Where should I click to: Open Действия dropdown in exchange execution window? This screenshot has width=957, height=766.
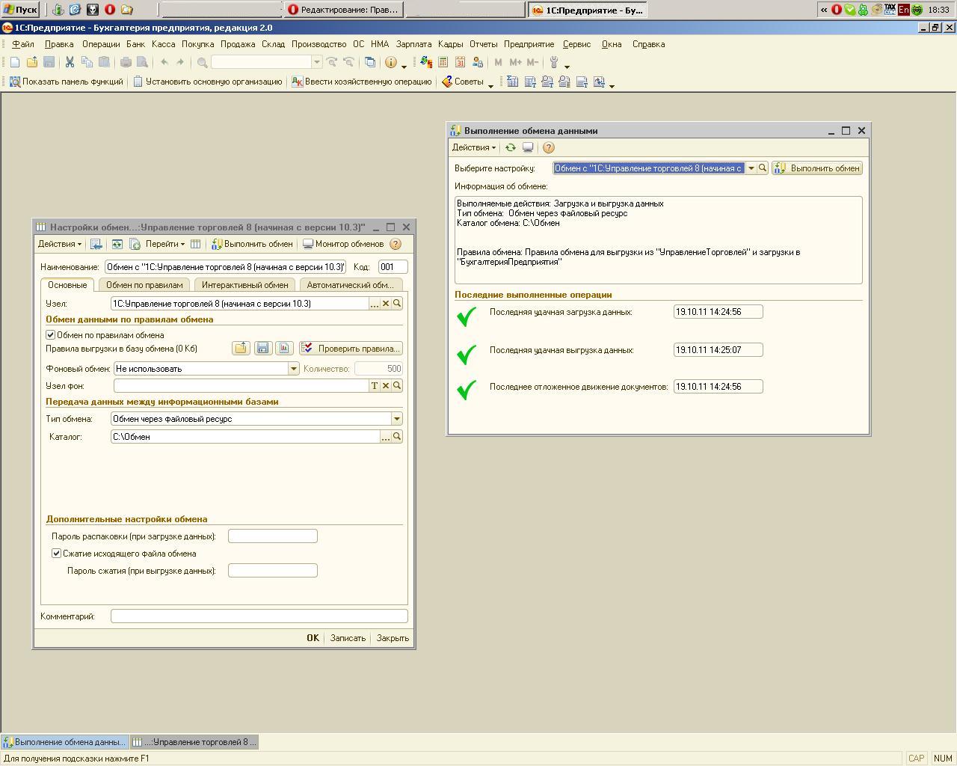[474, 148]
